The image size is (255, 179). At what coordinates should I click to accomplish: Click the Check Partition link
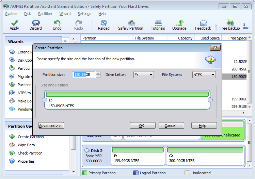(x=30, y=153)
